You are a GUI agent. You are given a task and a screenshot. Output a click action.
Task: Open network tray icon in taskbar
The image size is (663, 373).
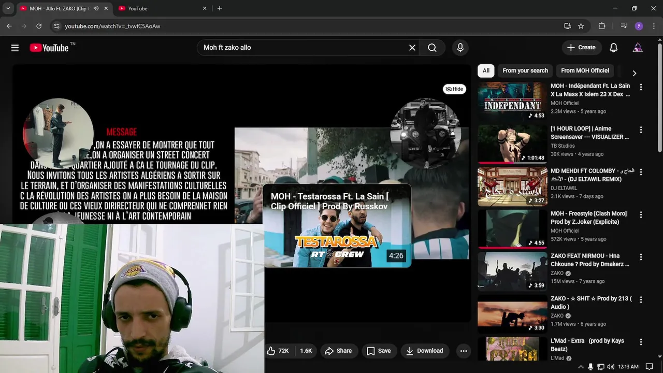tap(601, 367)
